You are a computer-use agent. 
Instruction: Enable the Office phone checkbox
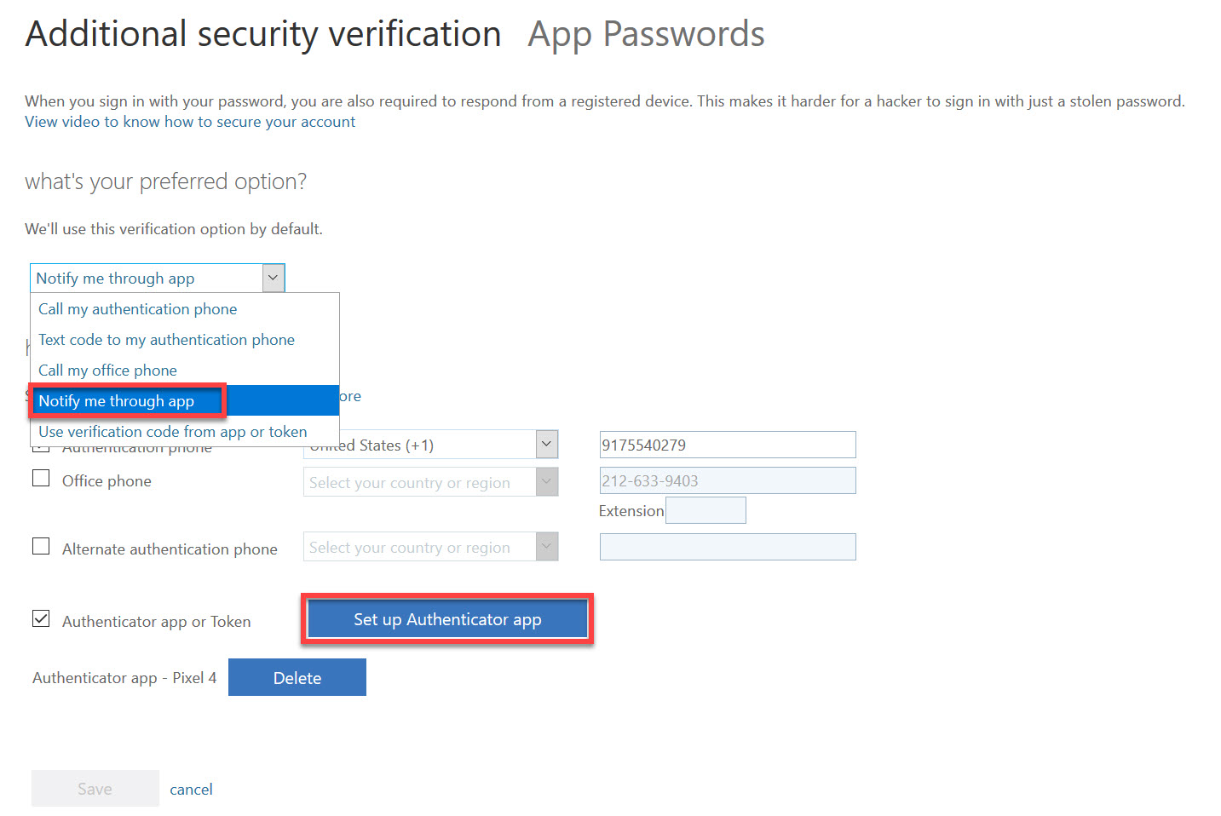point(41,479)
